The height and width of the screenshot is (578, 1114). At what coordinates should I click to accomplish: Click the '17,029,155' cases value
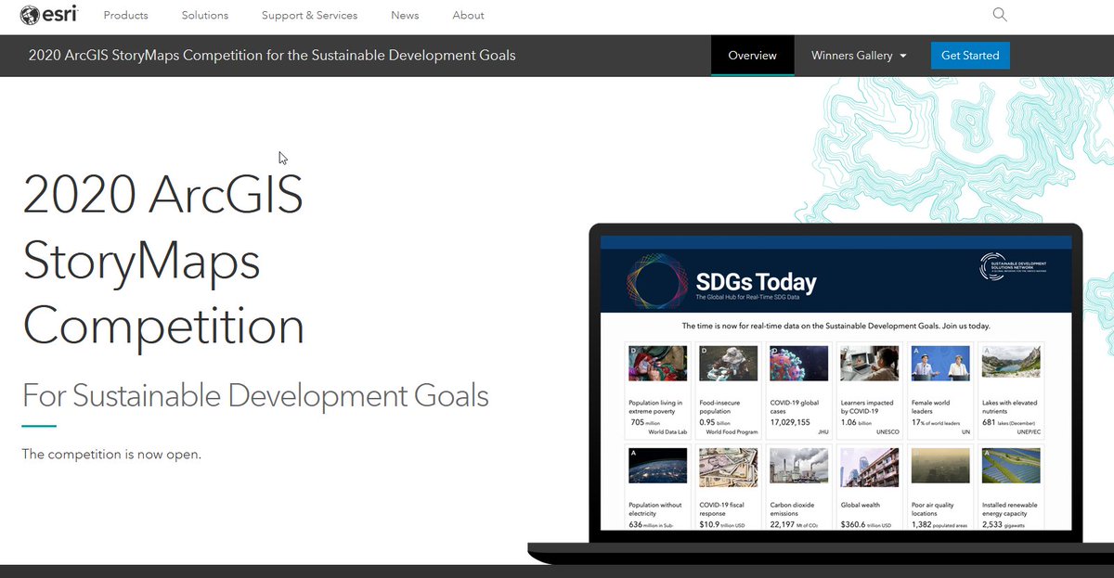pos(790,422)
